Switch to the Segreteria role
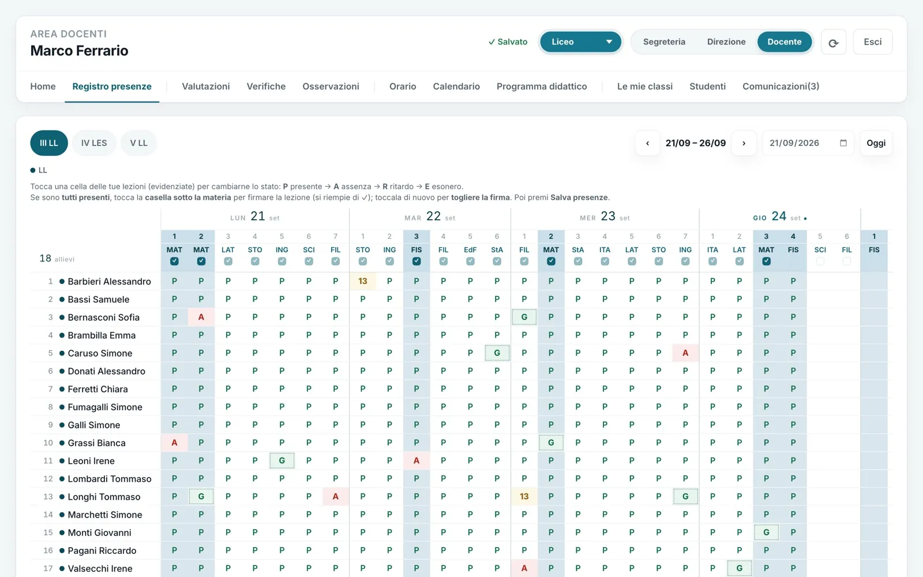 click(664, 42)
